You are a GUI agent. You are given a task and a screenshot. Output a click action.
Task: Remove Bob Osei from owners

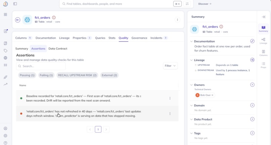(x=212, y=95)
